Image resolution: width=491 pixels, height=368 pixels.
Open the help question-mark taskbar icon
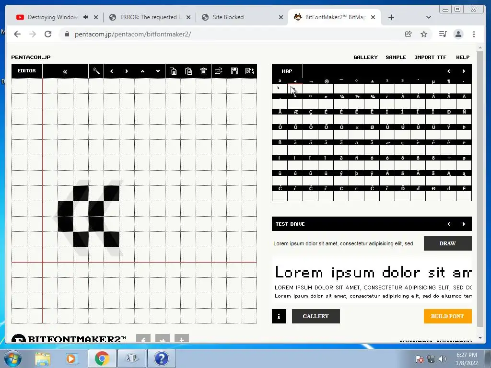click(x=162, y=358)
